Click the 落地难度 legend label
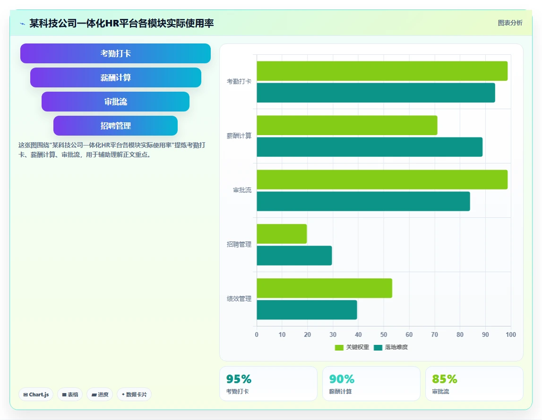This screenshot has width=542, height=420. (396, 347)
